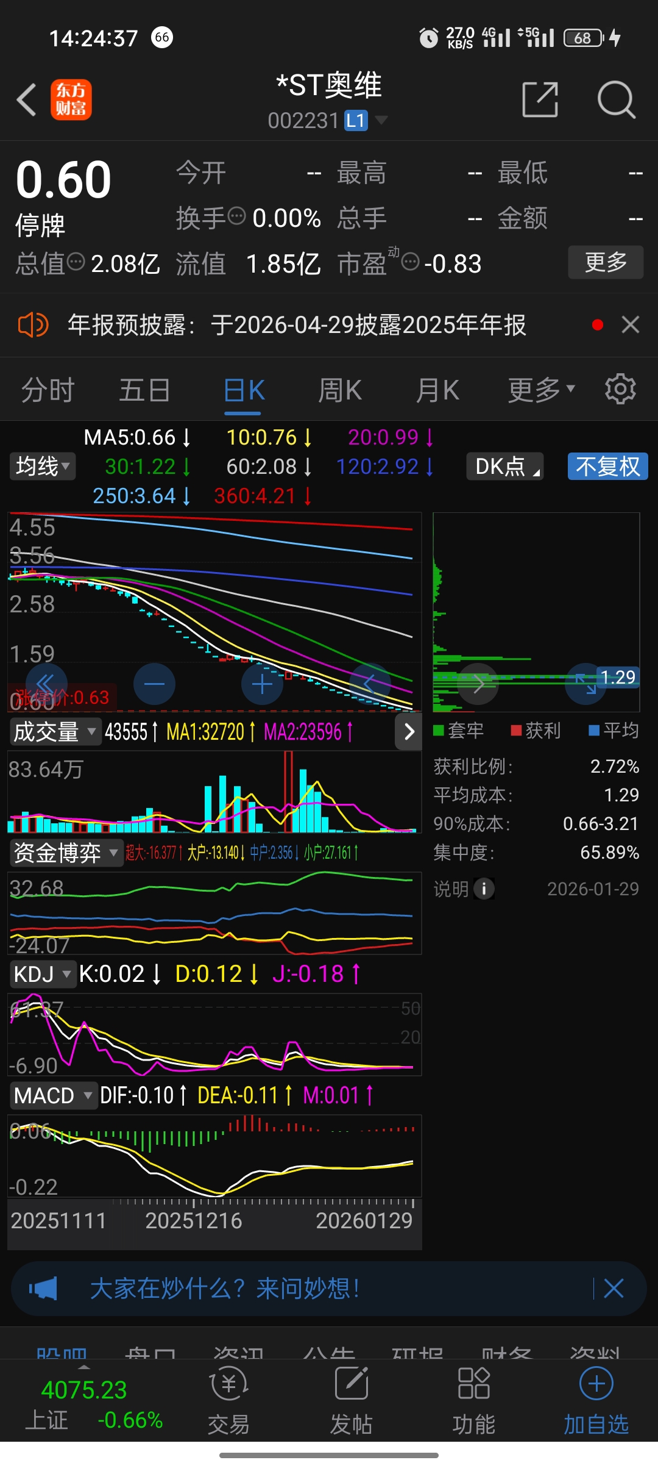
Task: Tap the share icon in header
Action: pyautogui.click(x=540, y=99)
